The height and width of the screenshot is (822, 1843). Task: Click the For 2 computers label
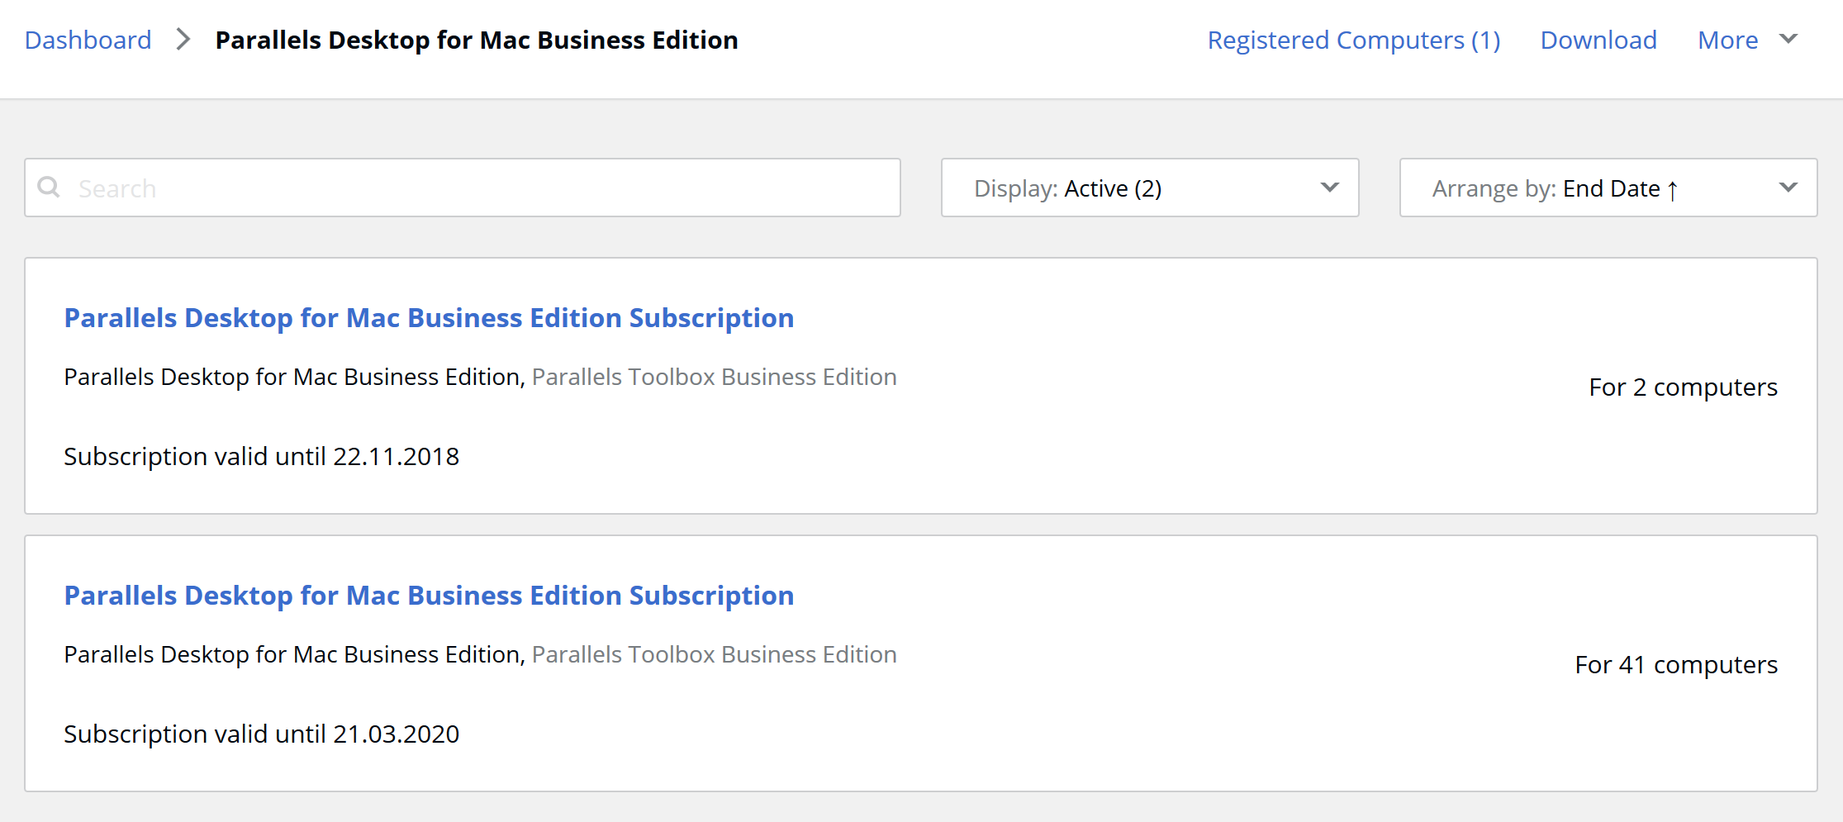click(x=1683, y=387)
